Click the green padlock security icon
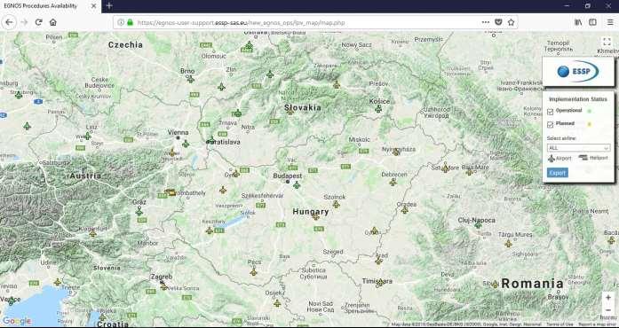This screenshot has height=328, width=619. tap(130, 22)
